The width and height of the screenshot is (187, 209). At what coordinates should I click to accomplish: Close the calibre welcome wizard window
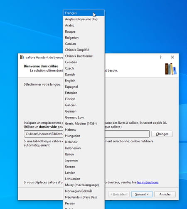[172, 57]
